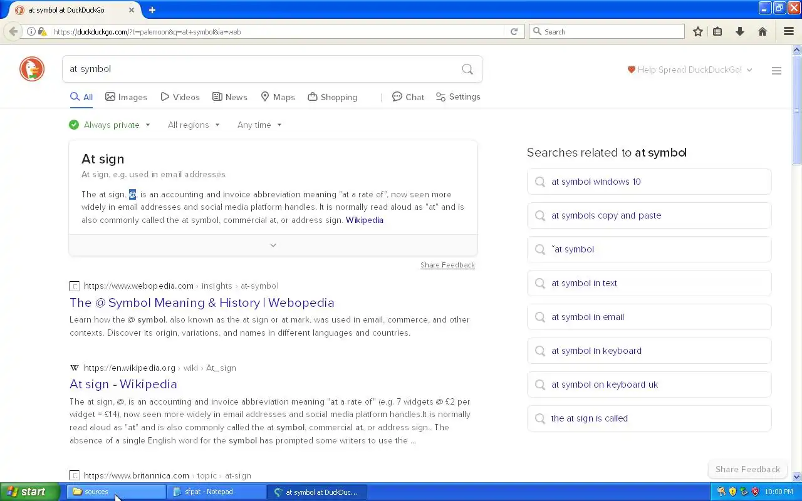Image resolution: width=802 pixels, height=501 pixels.
Task: Switch to the Shopping tab
Action: click(x=332, y=97)
